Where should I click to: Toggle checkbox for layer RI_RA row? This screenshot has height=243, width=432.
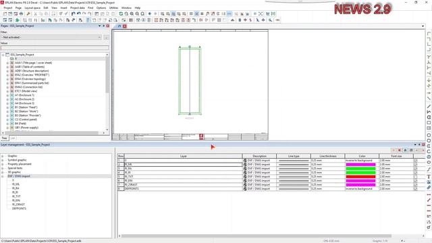pos(416,168)
